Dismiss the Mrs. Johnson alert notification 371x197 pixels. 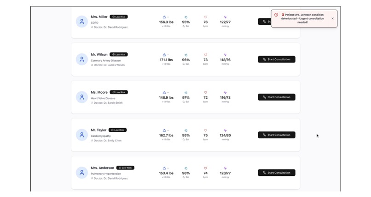[332, 19]
